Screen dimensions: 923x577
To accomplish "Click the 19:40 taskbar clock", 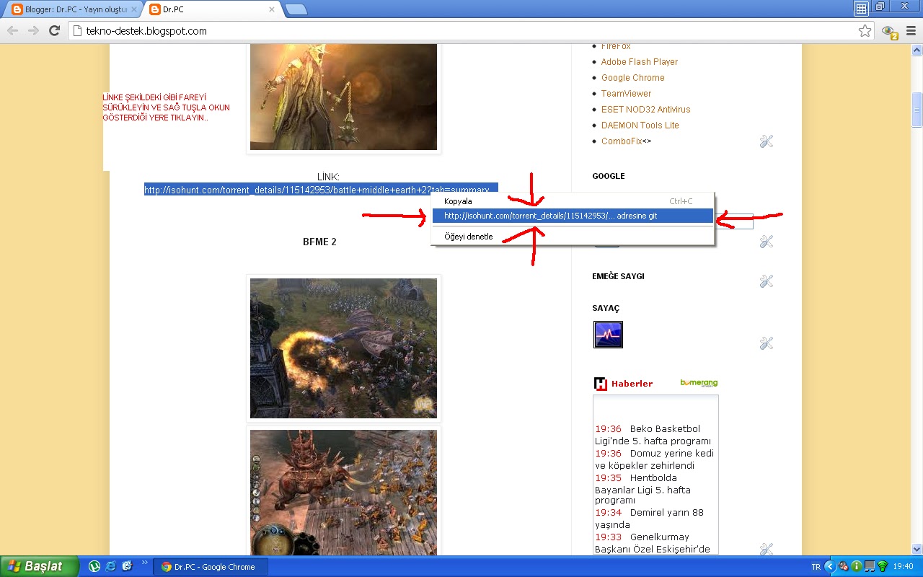I will tap(904, 567).
